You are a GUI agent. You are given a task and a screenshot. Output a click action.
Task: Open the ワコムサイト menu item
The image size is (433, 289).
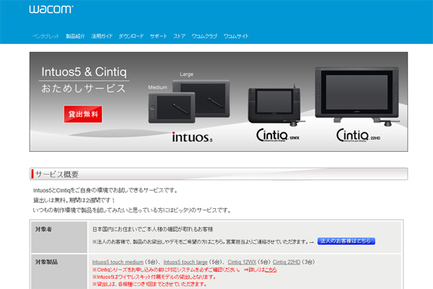[236, 36]
